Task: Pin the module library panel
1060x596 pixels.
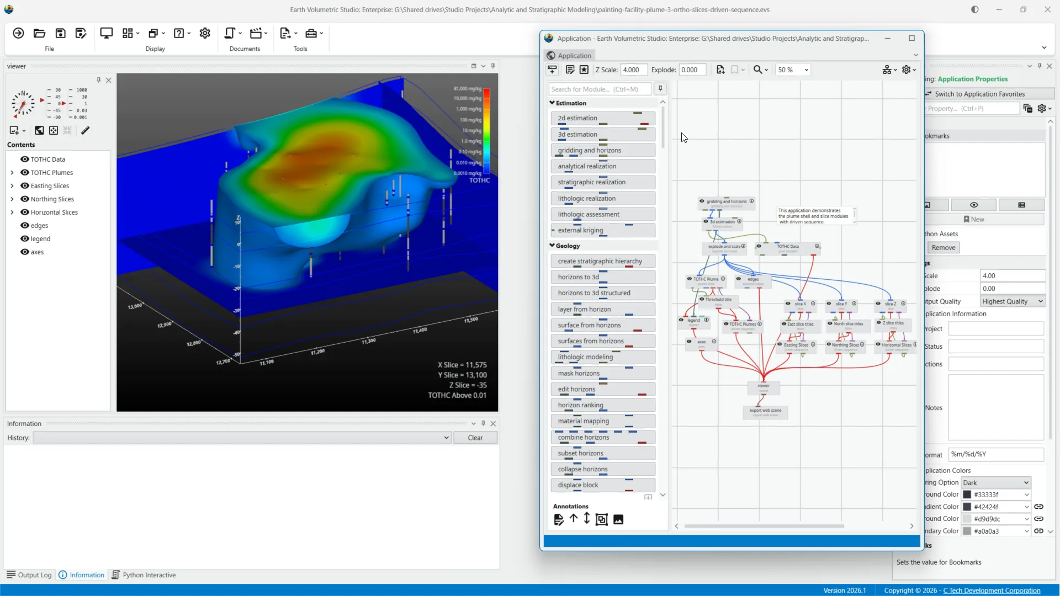Action: [x=660, y=89]
